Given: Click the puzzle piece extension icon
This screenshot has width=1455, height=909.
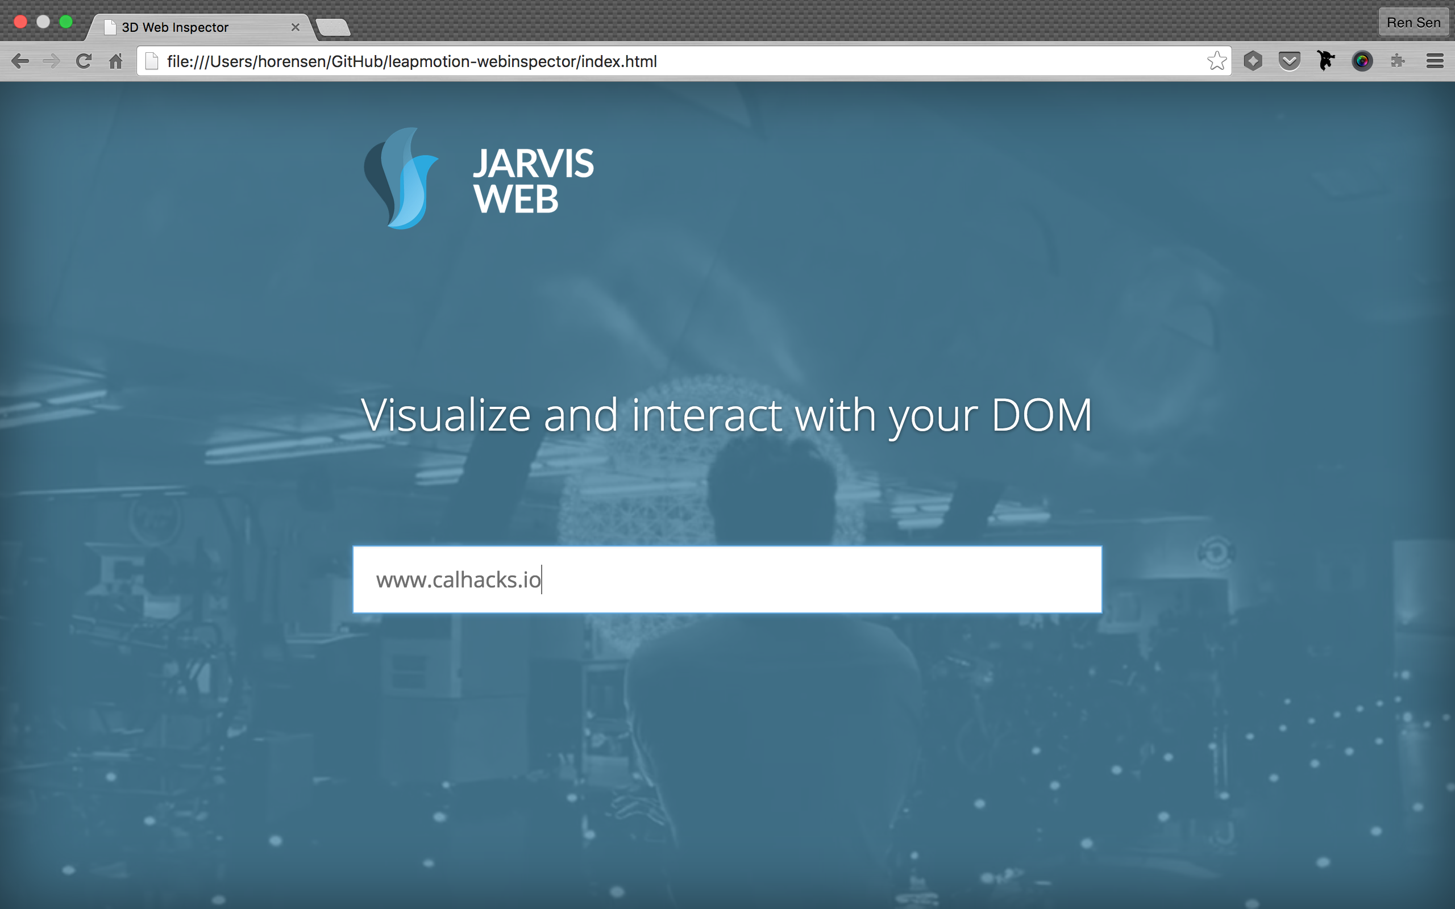Looking at the screenshot, I should click(x=1398, y=61).
